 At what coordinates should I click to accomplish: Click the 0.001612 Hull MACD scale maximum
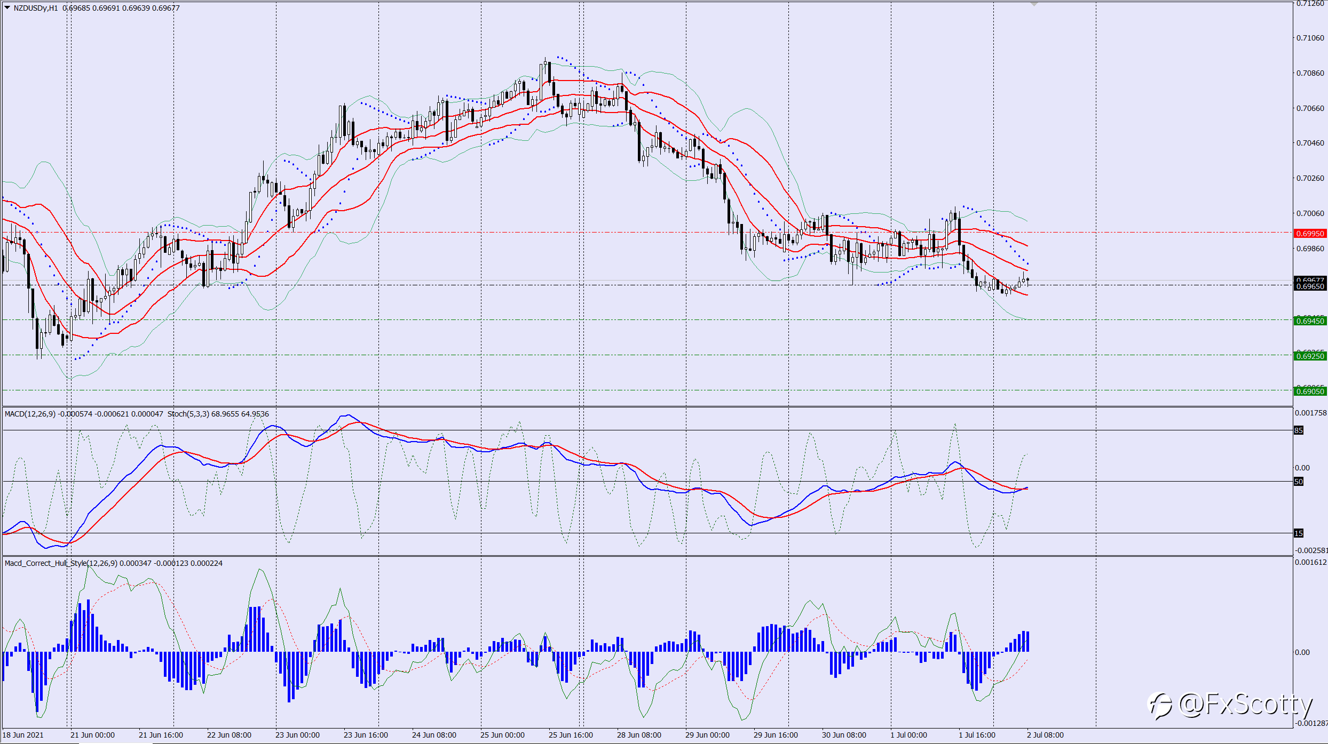click(x=1311, y=562)
